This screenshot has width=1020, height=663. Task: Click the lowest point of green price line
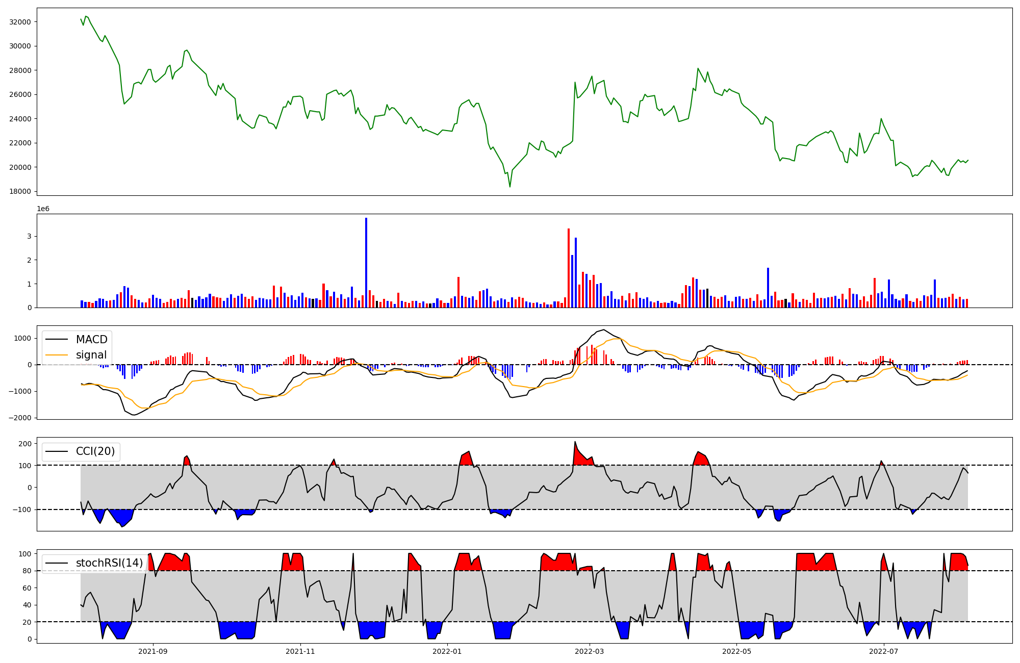tap(510, 187)
